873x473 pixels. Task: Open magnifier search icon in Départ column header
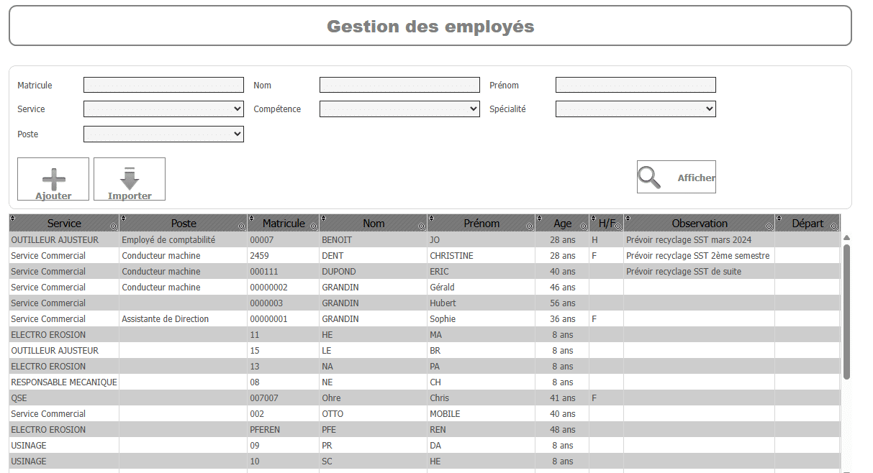pyautogui.click(x=833, y=226)
